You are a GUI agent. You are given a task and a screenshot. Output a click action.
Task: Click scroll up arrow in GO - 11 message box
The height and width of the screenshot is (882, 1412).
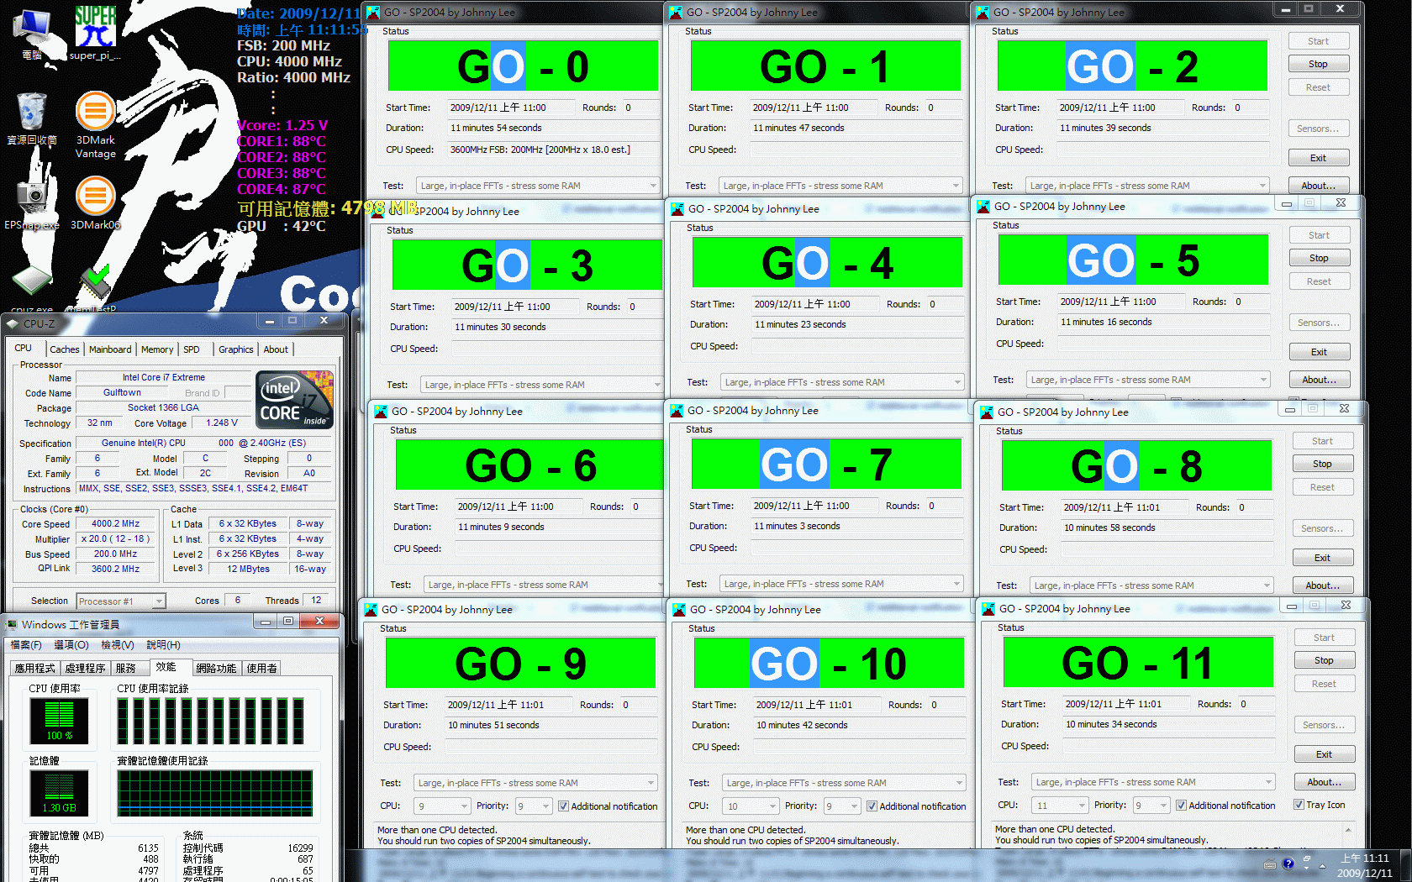[x=1348, y=830]
